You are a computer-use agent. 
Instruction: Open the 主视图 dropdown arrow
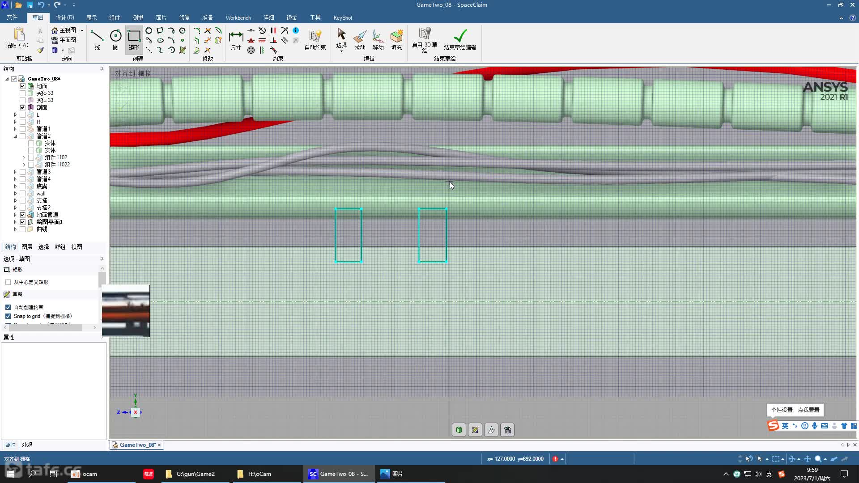click(82, 30)
